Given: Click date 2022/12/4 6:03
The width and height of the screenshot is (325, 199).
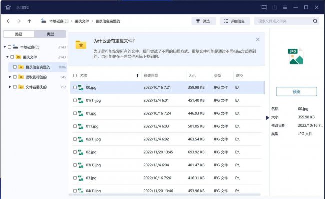Looking at the screenshot, I should (x=156, y=126).
